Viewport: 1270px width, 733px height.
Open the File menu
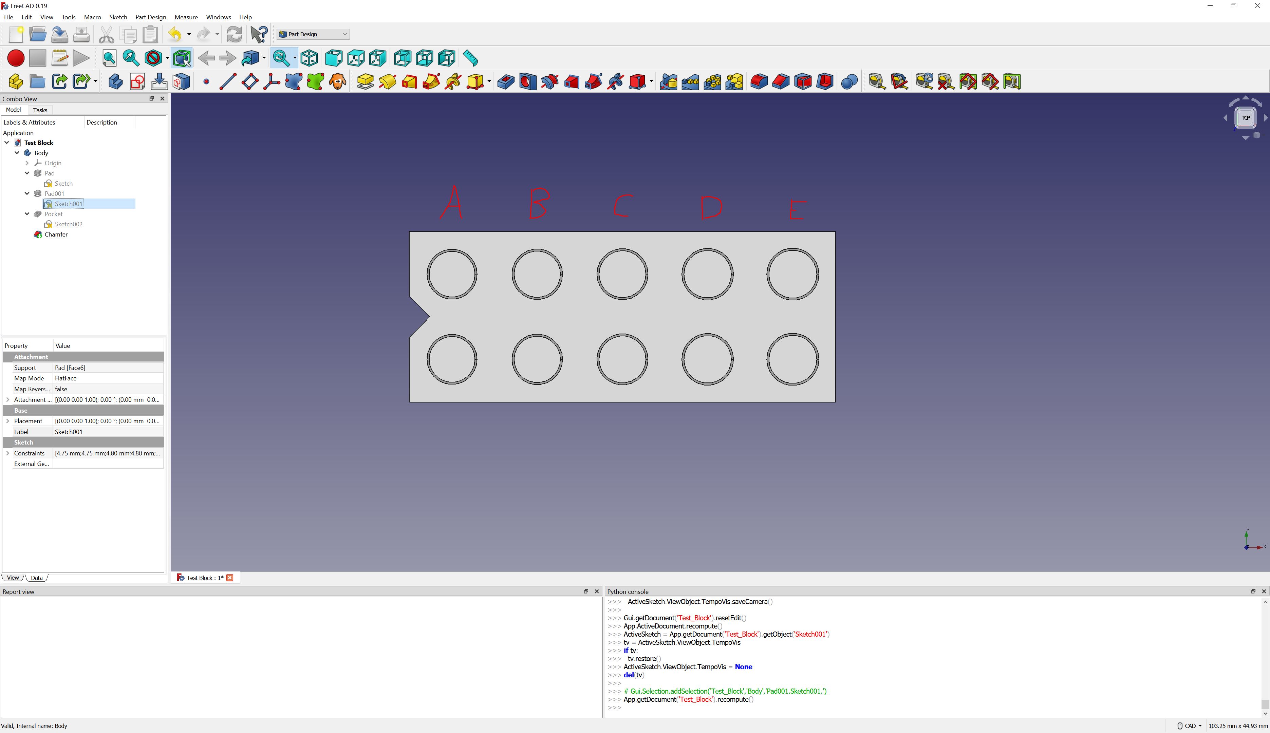point(8,17)
